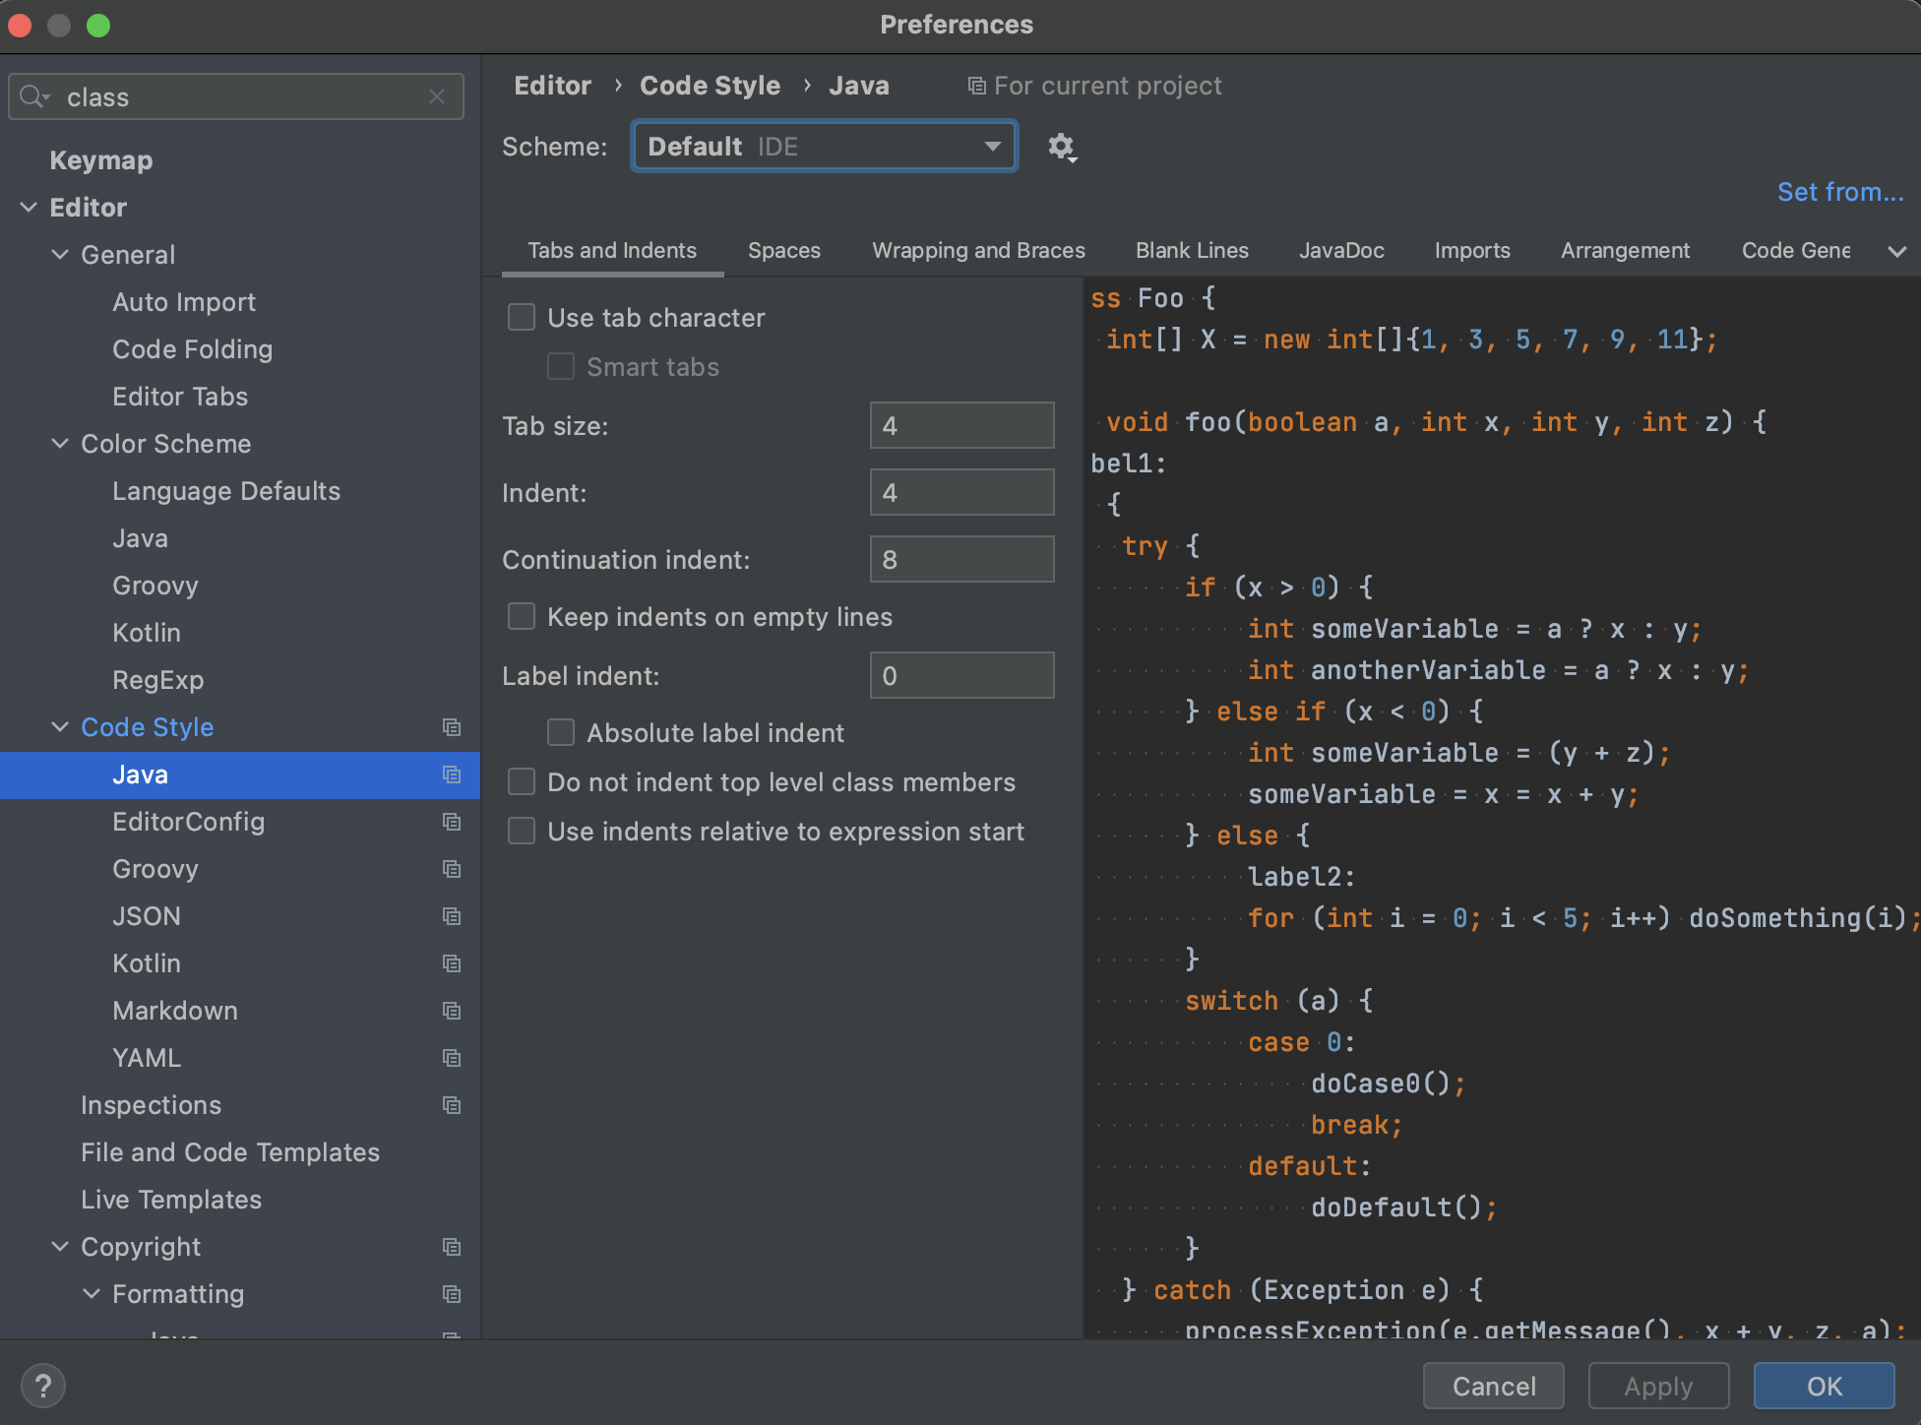Click the EditorConfig copy icon

tap(452, 822)
